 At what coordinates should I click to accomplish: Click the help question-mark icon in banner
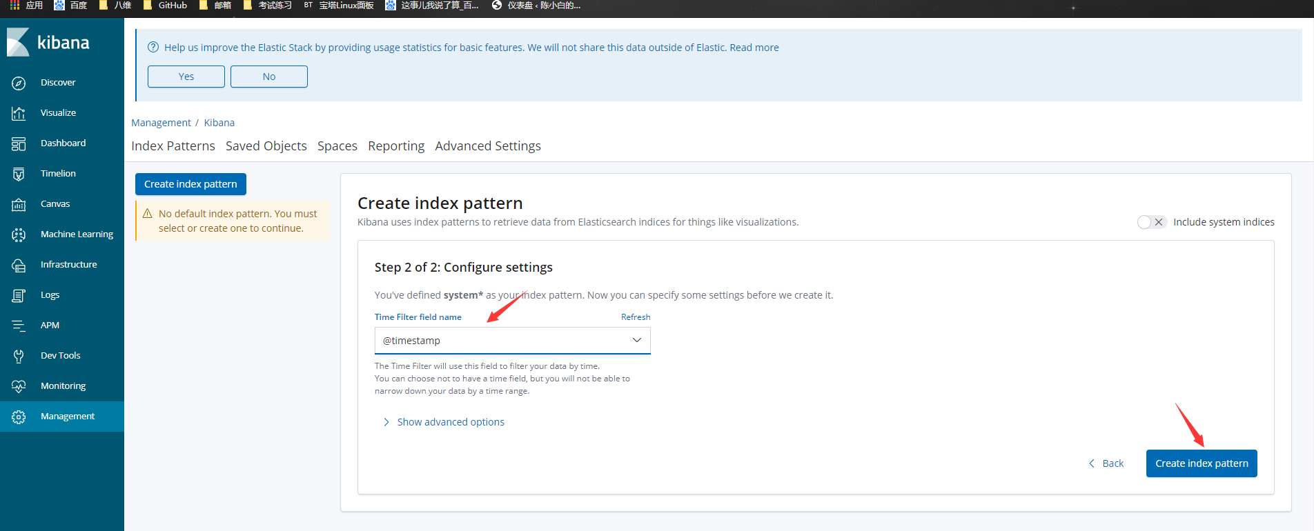tap(153, 48)
